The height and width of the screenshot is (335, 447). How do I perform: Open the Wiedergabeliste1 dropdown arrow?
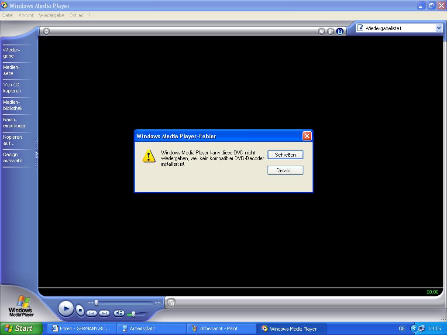tap(438, 28)
